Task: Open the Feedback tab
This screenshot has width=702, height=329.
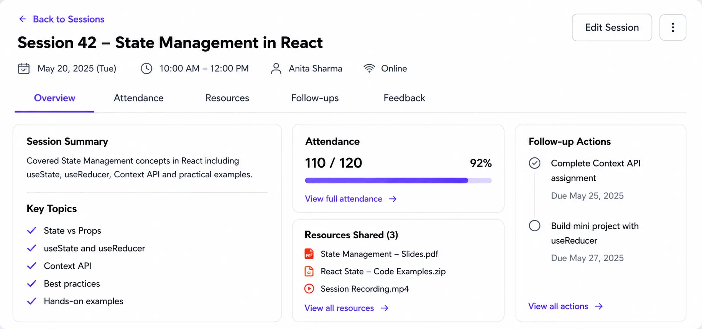Action: (404, 98)
